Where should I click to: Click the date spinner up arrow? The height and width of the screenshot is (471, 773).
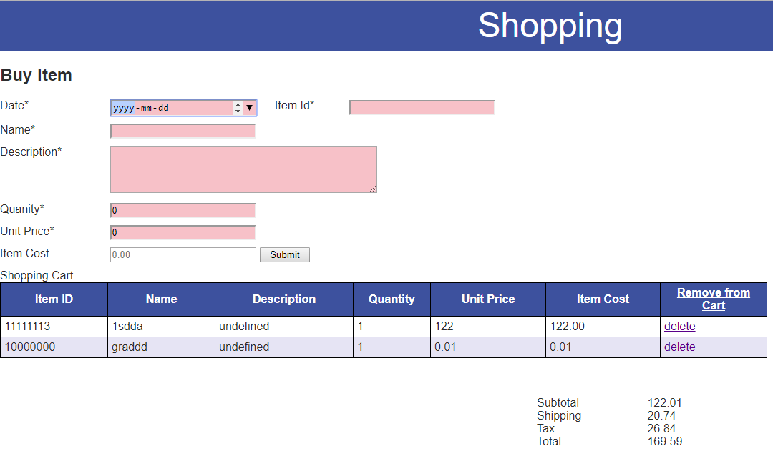238,105
